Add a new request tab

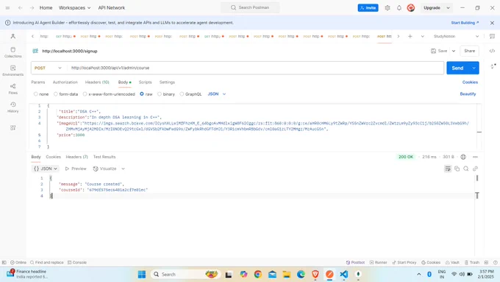(410, 36)
